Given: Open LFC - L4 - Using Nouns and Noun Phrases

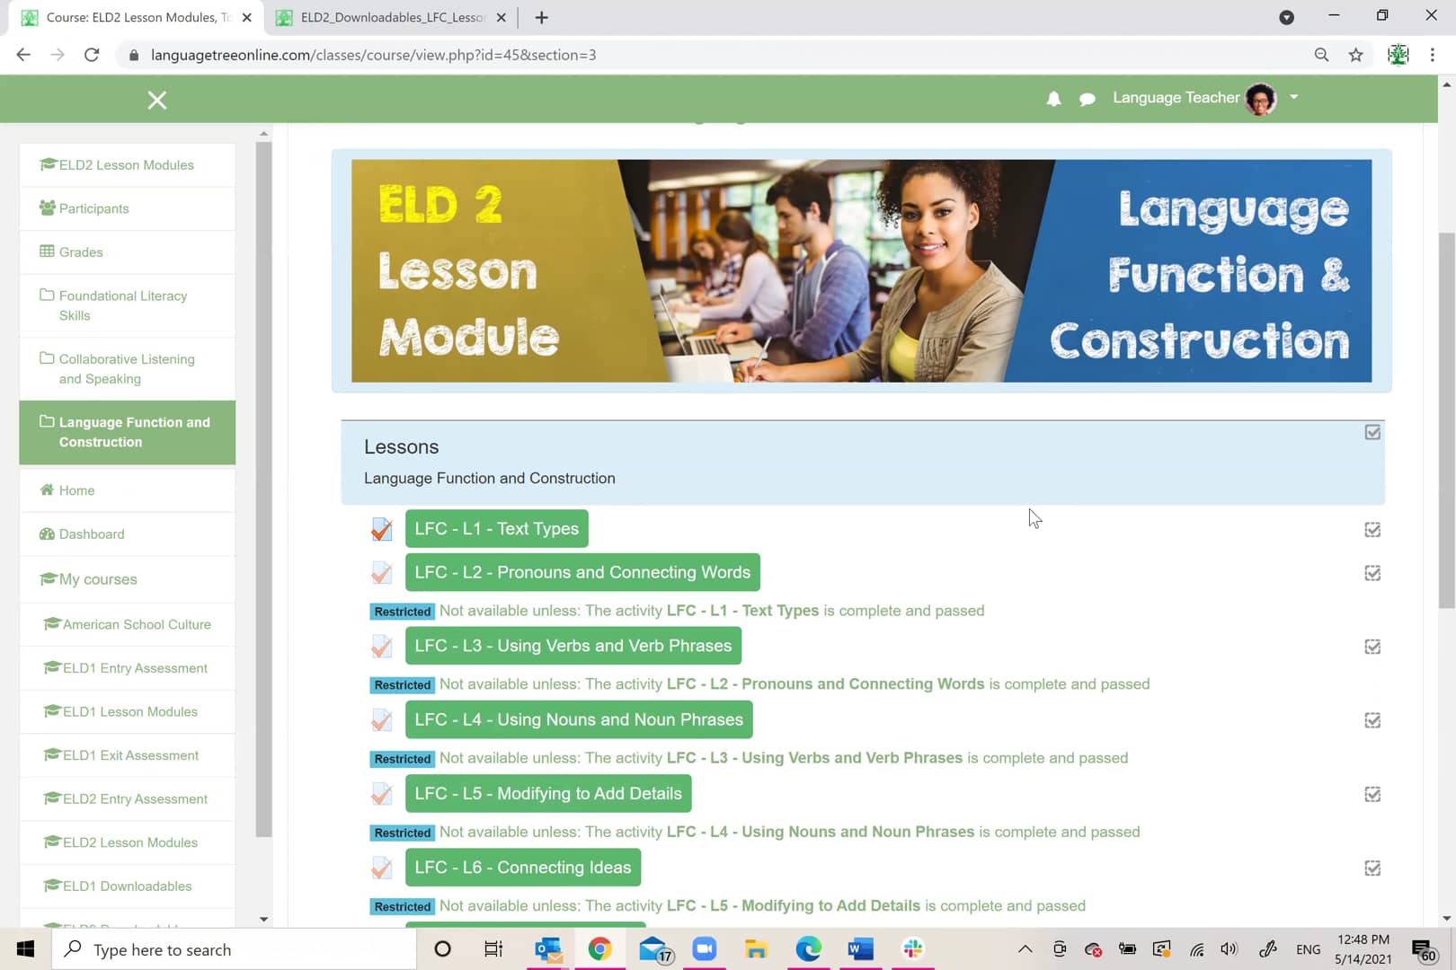Looking at the screenshot, I should point(579,719).
